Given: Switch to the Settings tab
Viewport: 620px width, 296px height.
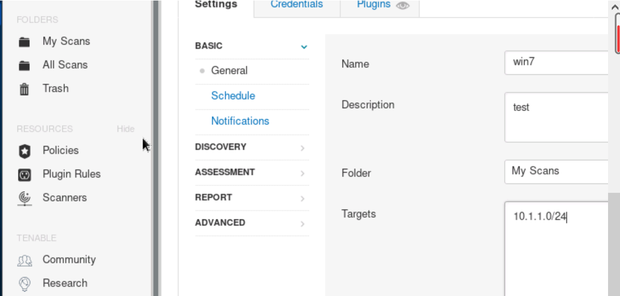Looking at the screenshot, I should tap(216, 5).
